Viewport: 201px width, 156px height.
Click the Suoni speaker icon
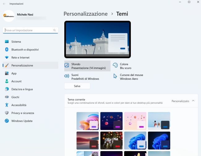tap(67, 76)
